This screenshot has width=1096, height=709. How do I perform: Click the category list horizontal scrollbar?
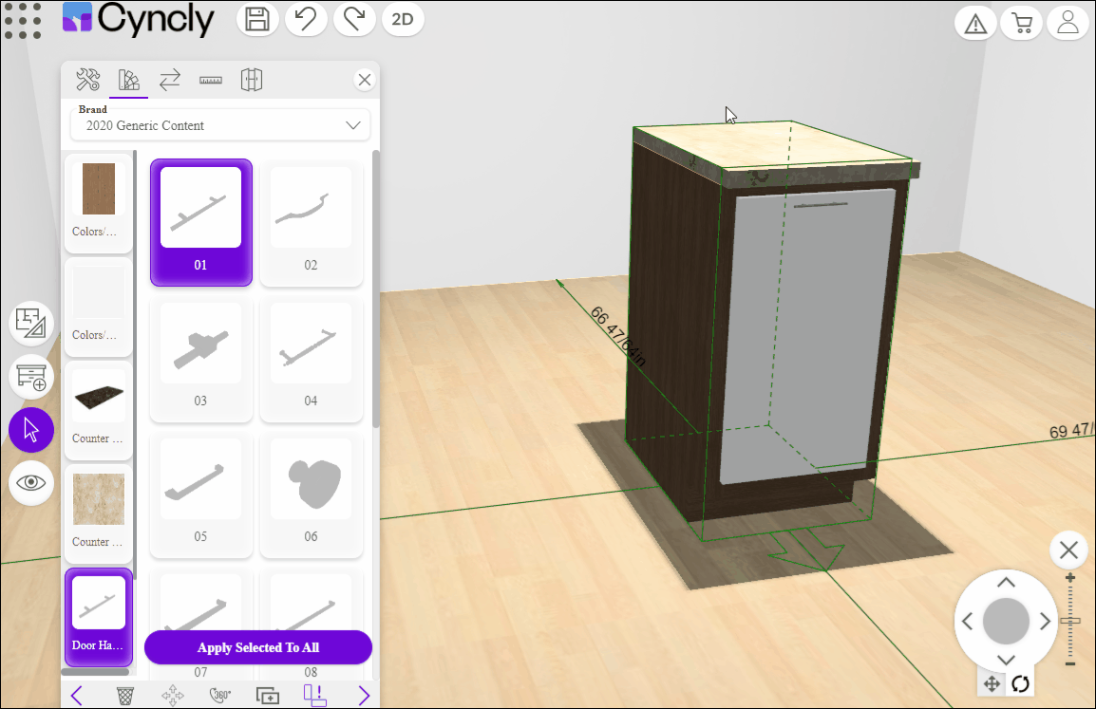(95, 672)
